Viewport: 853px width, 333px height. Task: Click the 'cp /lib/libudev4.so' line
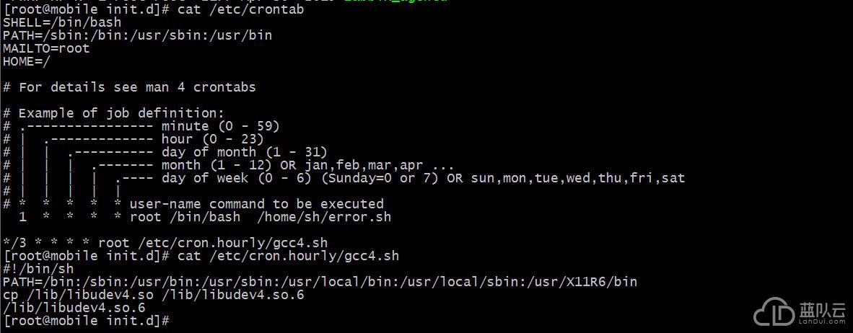(x=154, y=295)
